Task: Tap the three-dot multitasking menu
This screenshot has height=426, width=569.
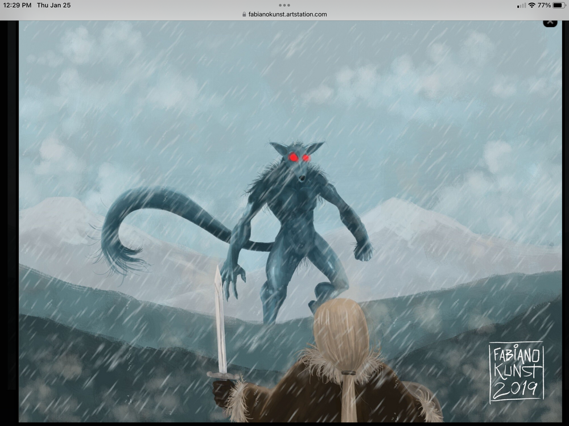Action: [x=284, y=5]
